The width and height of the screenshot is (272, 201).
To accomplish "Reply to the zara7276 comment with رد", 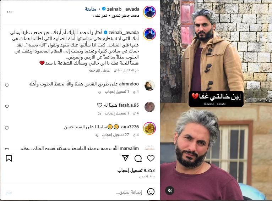I will tap(97, 135).
